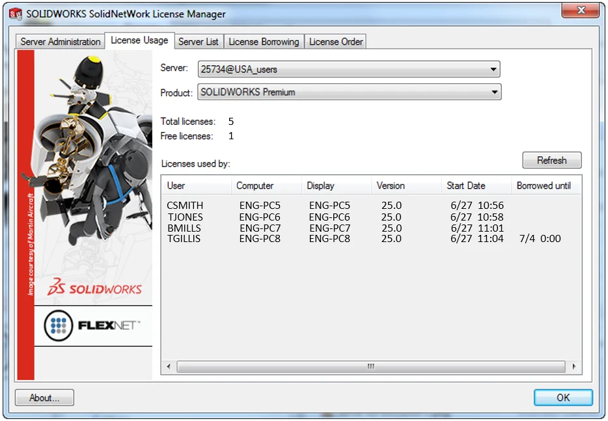Open the Server List tab
The height and width of the screenshot is (421, 608).
(198, 42)
